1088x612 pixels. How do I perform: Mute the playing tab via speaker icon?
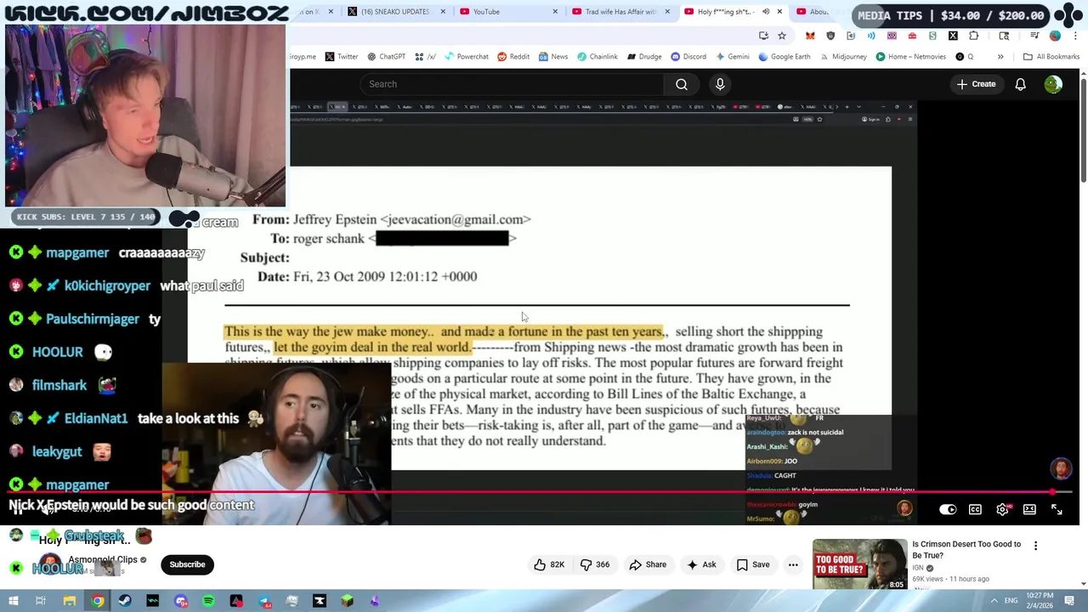766,12
